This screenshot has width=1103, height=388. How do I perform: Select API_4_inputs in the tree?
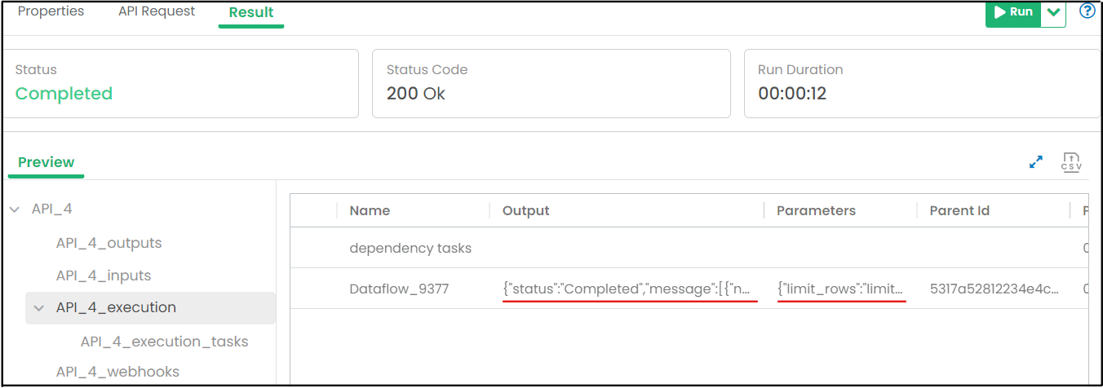point(104,276)
